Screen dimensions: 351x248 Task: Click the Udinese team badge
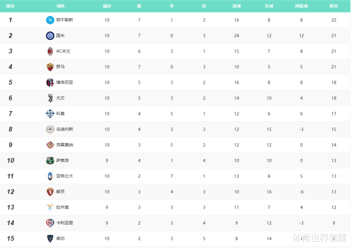point(50,129)
